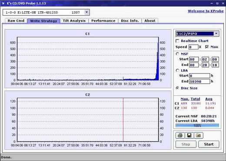This screenshot has width=226, height=161.
Task: Click the Current MSF value 80:20:21
Action: point(209,116)
